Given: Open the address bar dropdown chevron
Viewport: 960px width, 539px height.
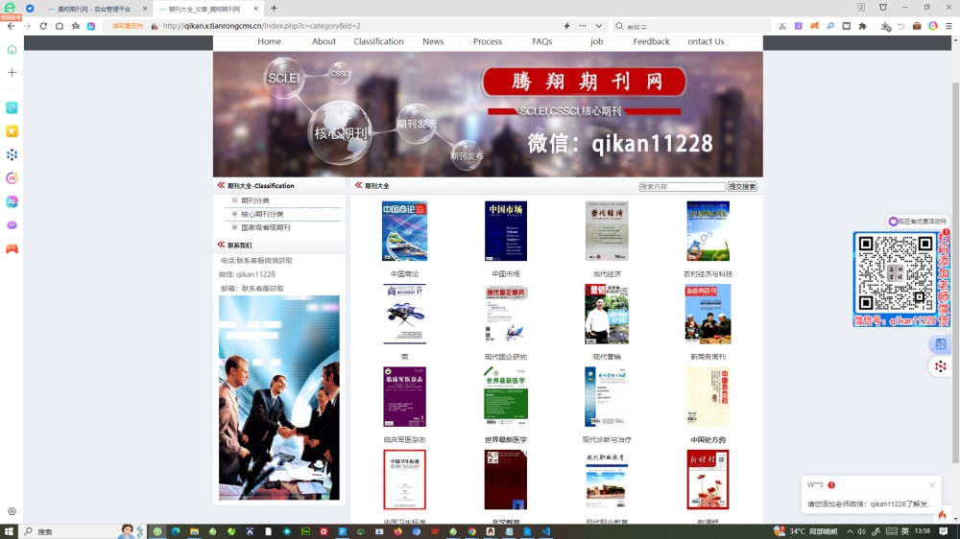Looking at the screenshot, I should pyautogui.click(x=599, y=26).
